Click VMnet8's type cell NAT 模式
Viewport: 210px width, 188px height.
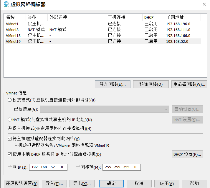[36, 30]
